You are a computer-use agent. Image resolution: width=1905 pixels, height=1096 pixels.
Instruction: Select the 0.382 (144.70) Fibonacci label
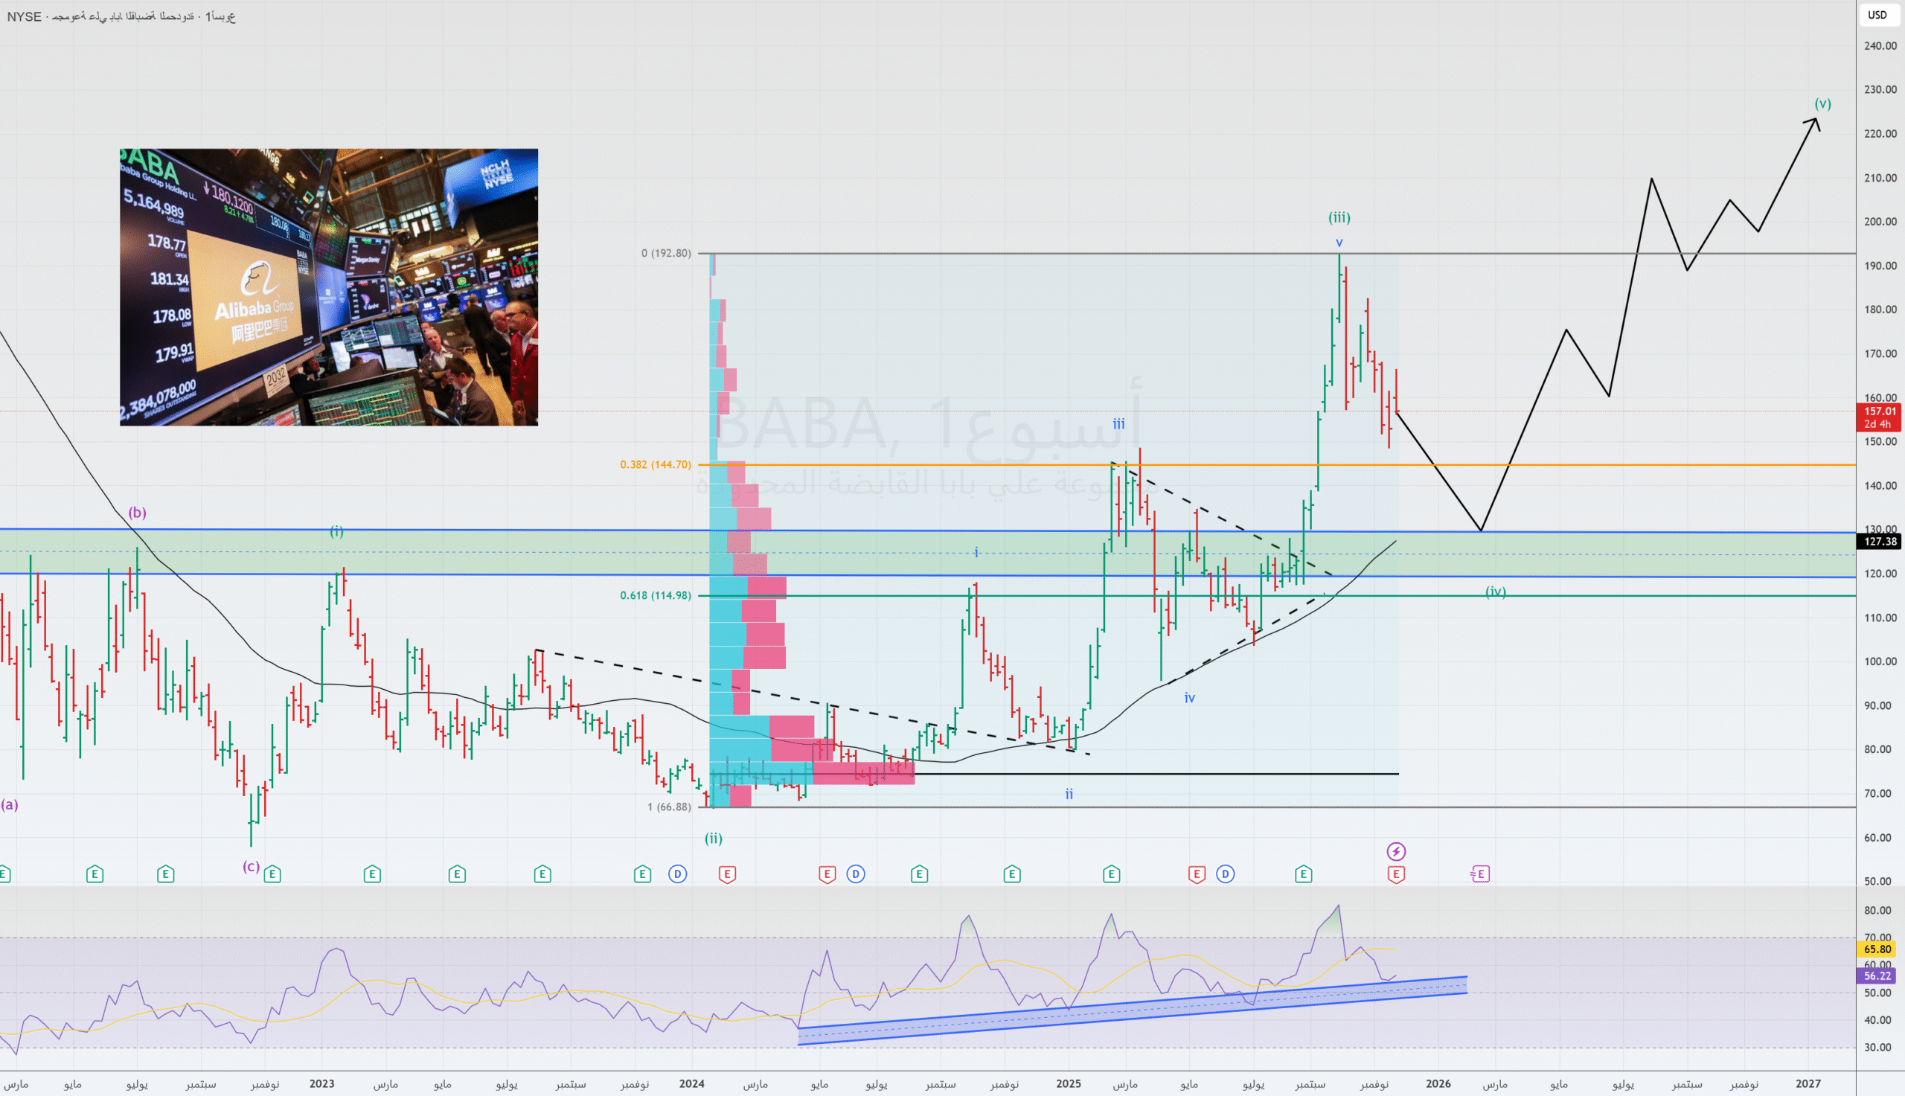pyautogui.click(x=655, y=464)
